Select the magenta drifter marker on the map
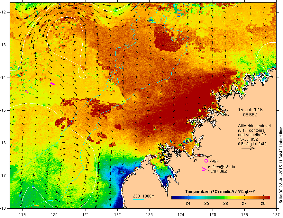Screen dimensions: 283x218 tap(52, 83)
